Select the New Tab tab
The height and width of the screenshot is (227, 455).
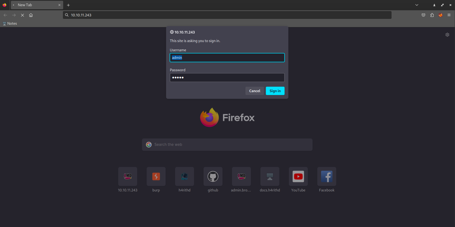(x=34, y=5)
